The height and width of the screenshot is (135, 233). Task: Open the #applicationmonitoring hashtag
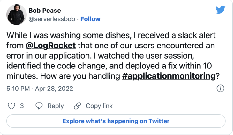click(169, 76)
